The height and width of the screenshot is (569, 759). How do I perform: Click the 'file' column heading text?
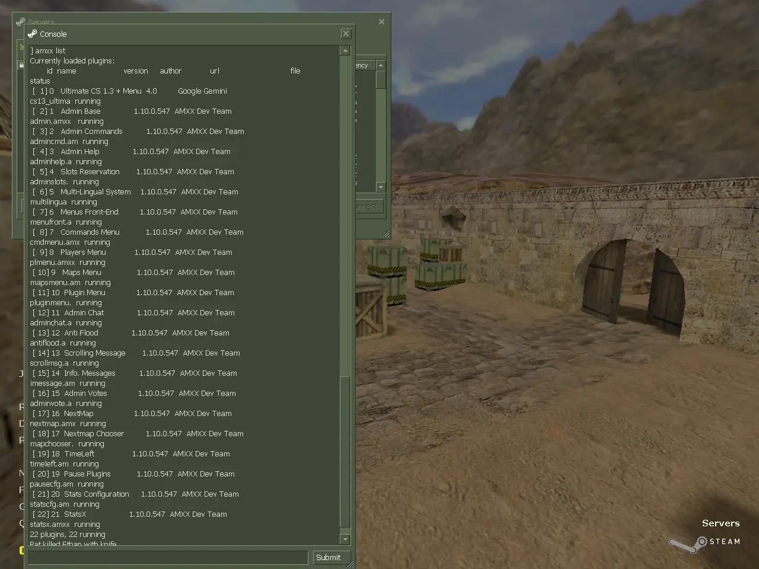click(295, 71)
